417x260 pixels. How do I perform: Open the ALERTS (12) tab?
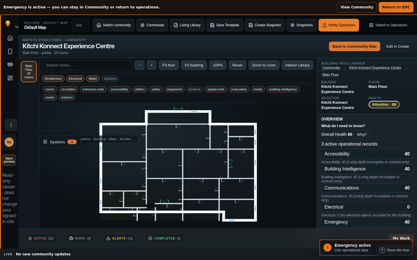point(119,238)
